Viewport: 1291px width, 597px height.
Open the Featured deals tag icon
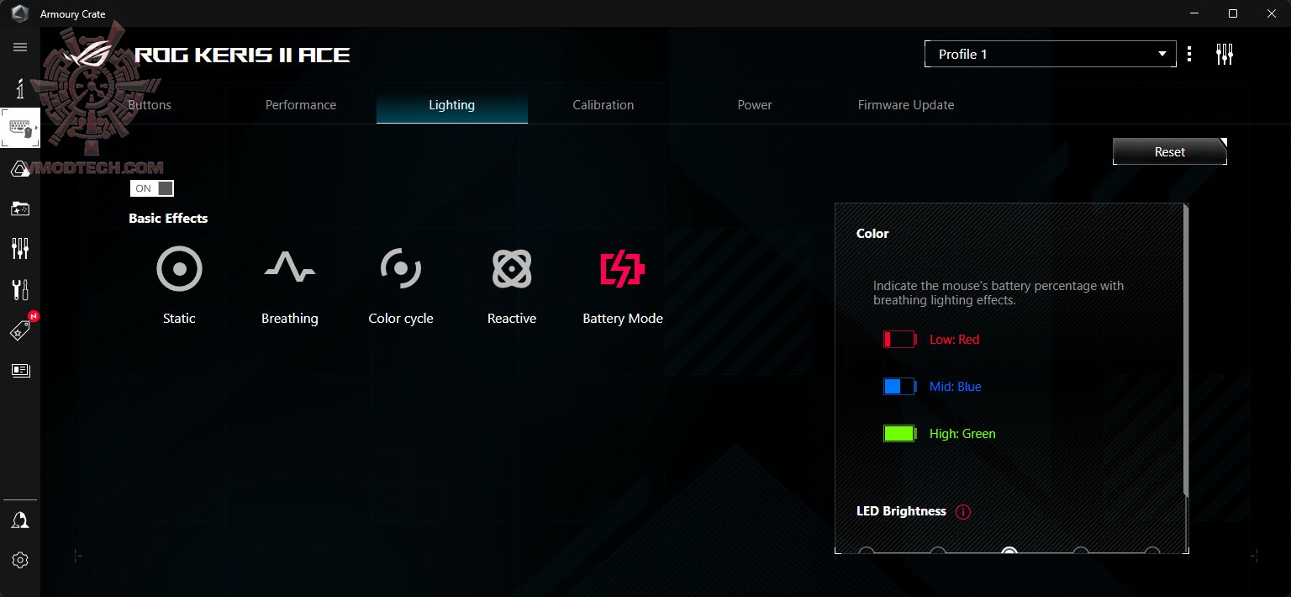tap(20, 330)
